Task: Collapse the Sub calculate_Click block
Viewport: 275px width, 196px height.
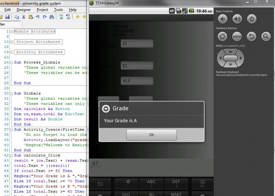Action: (x=11, y=156)
